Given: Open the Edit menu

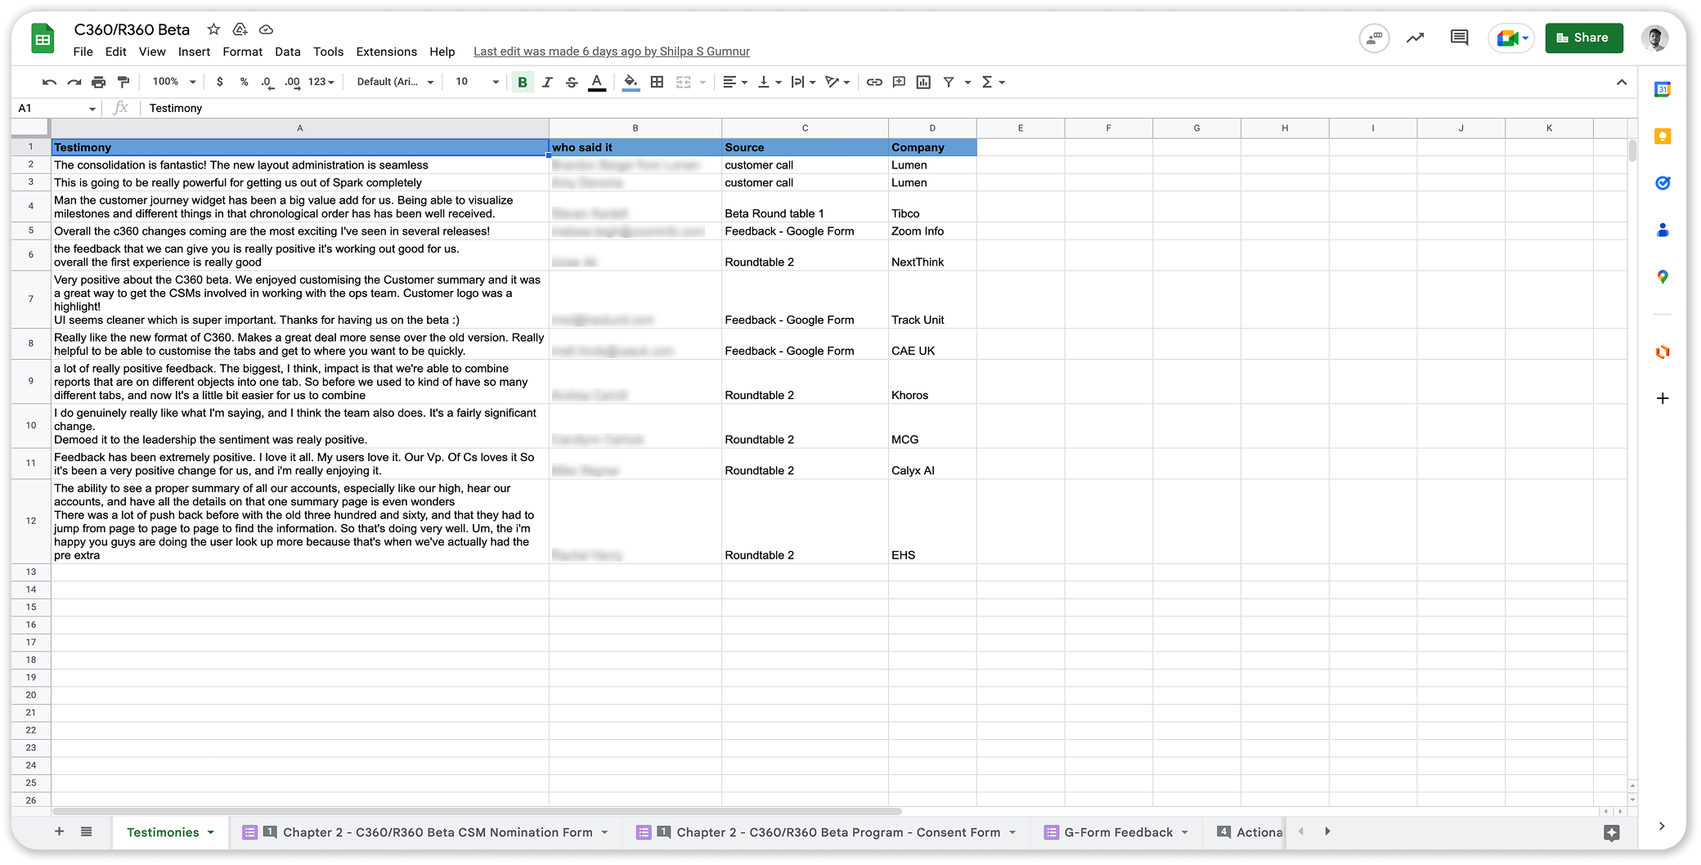Looking at the screenshot, I should 115,52.
